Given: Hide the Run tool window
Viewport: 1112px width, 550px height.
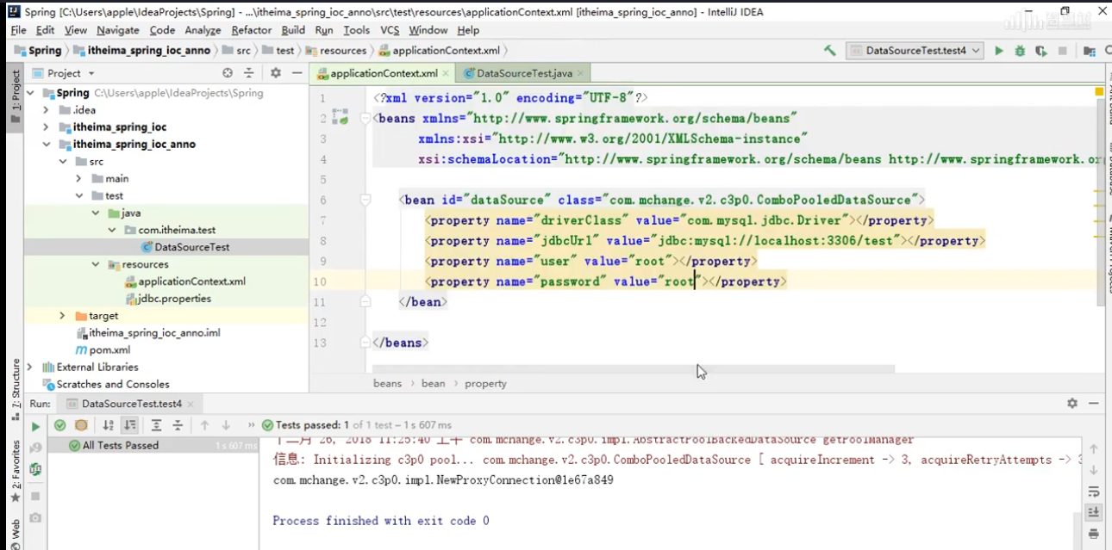Looking at the screenshot, I should point(1094,403).
